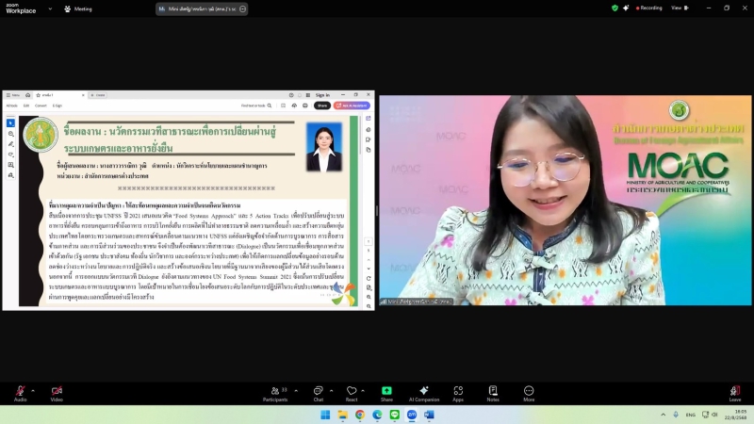Switch to the Meeting tab

pyautogui.click(x=78, y=8)
